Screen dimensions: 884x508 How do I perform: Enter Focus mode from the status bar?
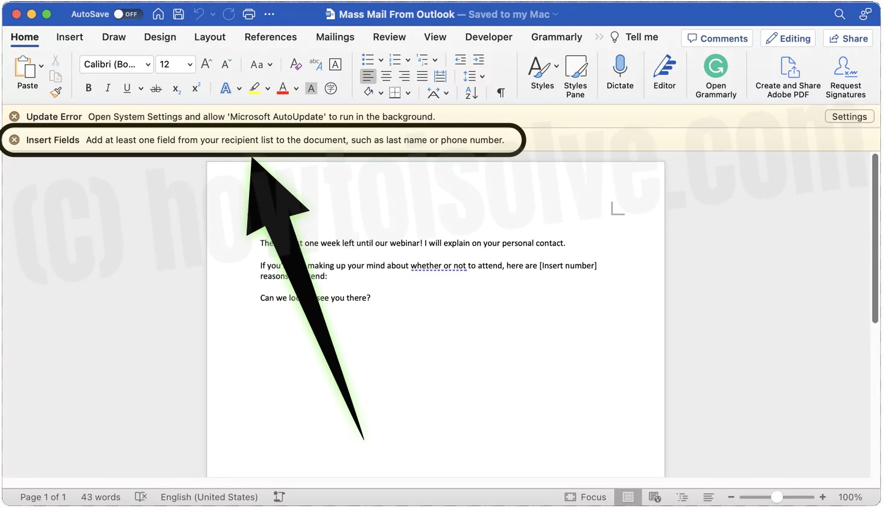pos(586,497)
